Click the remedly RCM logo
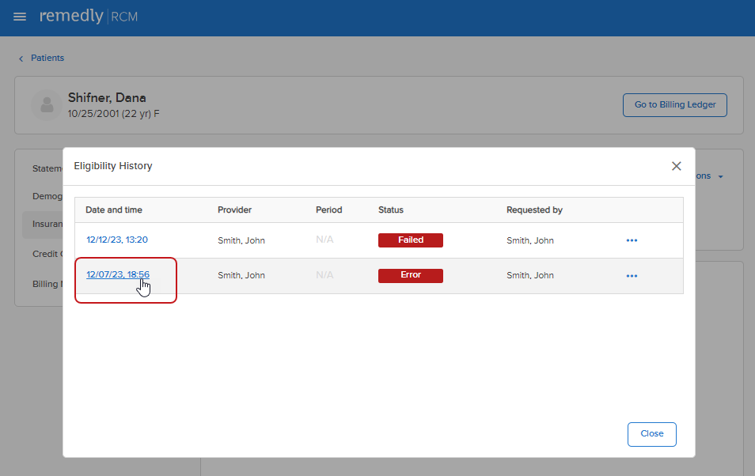The image size is (755, 476). pyautogui.click(x=89, y=17)
